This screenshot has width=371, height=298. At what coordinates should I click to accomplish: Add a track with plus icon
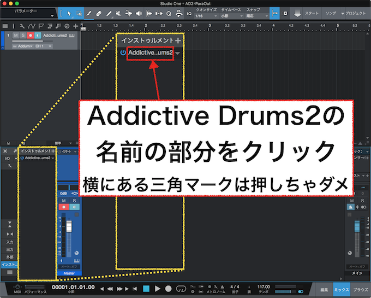click(76, 26)
